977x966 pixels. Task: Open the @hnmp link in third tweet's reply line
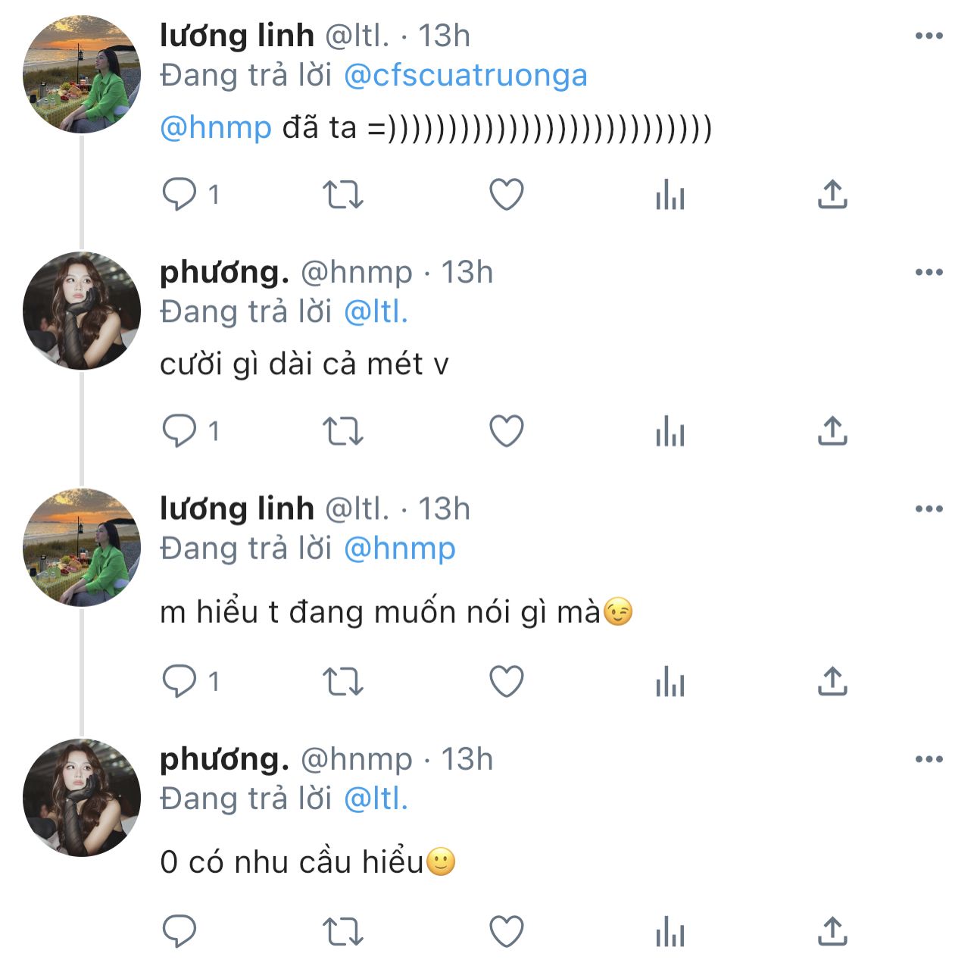[399, 549]
